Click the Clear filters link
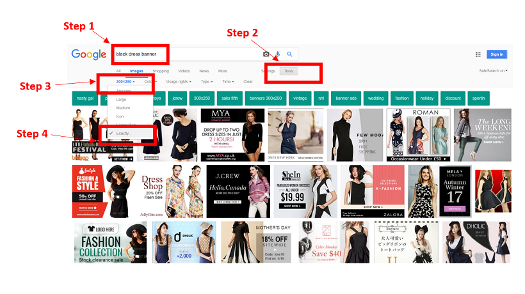Screen dimensions: 525x294 (x=248, y=82)
